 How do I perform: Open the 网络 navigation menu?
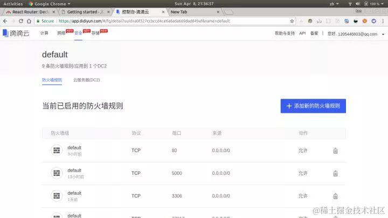61,33
